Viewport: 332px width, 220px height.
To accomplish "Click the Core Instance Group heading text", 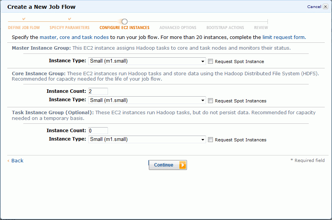I will pos(39,74).
